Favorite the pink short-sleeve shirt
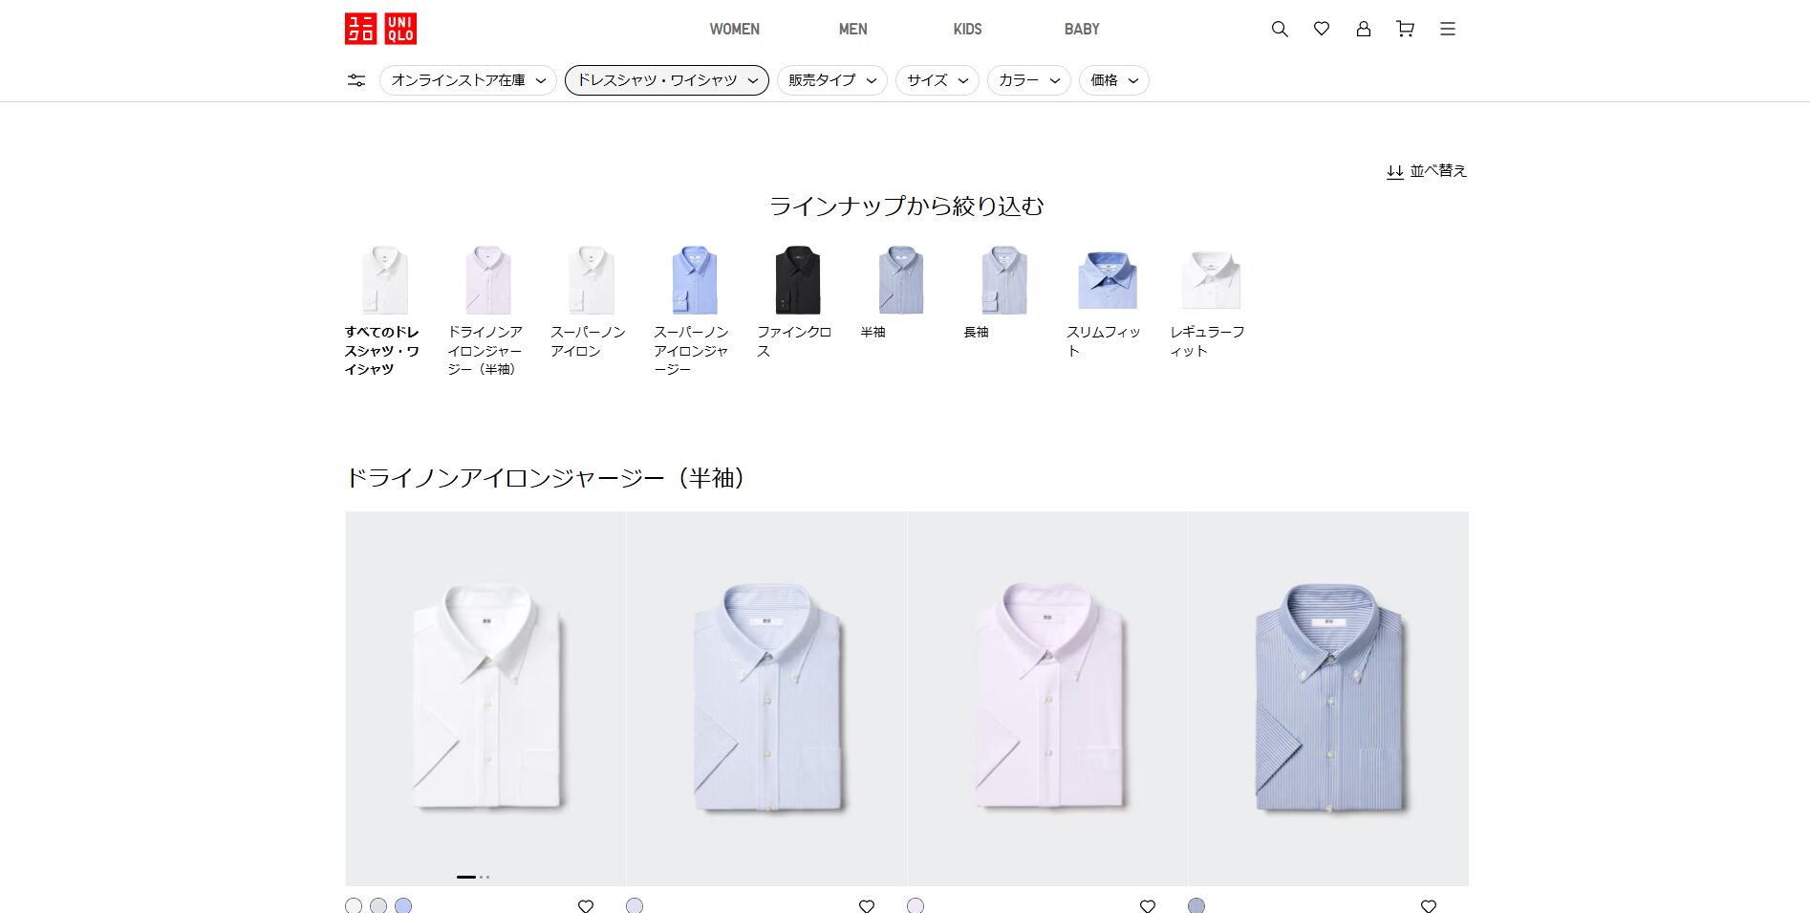 pyautogui.click(x=1148, y=905)
